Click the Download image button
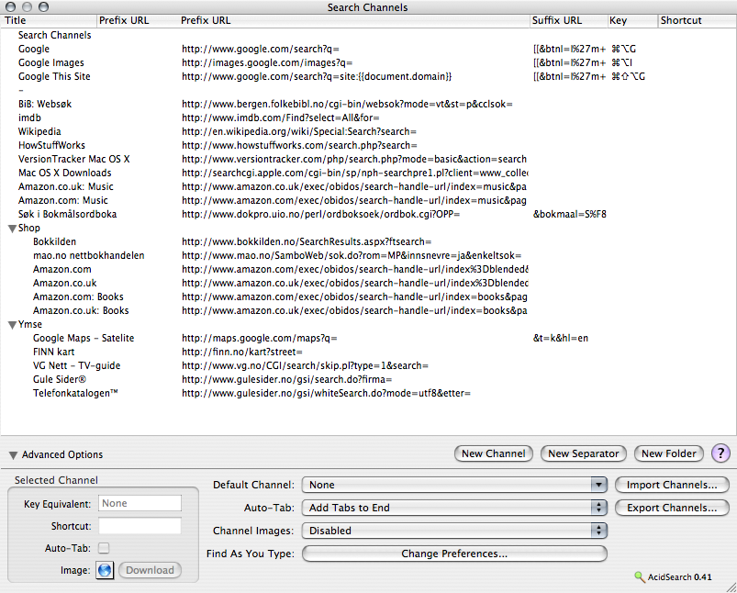Screen dimensions: 737x593 click(150, 570)
